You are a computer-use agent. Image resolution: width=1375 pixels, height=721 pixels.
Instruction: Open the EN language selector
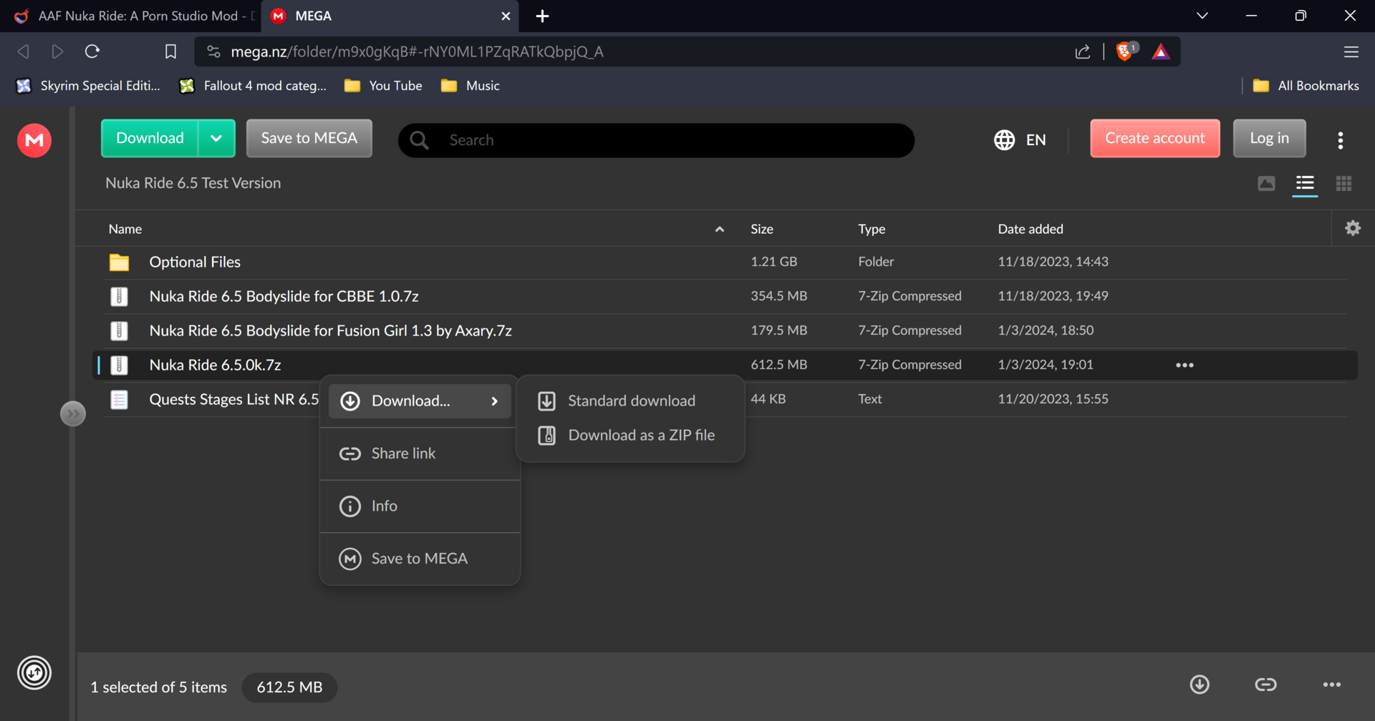tap(1020, 139)
